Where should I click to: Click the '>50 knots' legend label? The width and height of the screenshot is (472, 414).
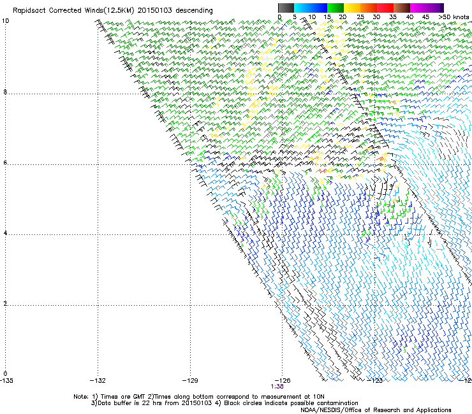[454, 17]
